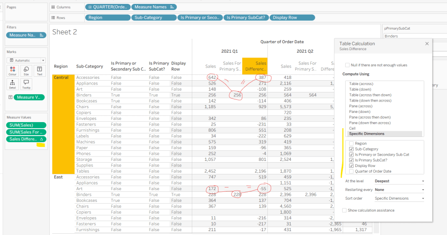Viewport: 447px width, 235px height.
Task: Click the plus icon on QUARTER(Order Date) pill
Action: tap(90, 7)
